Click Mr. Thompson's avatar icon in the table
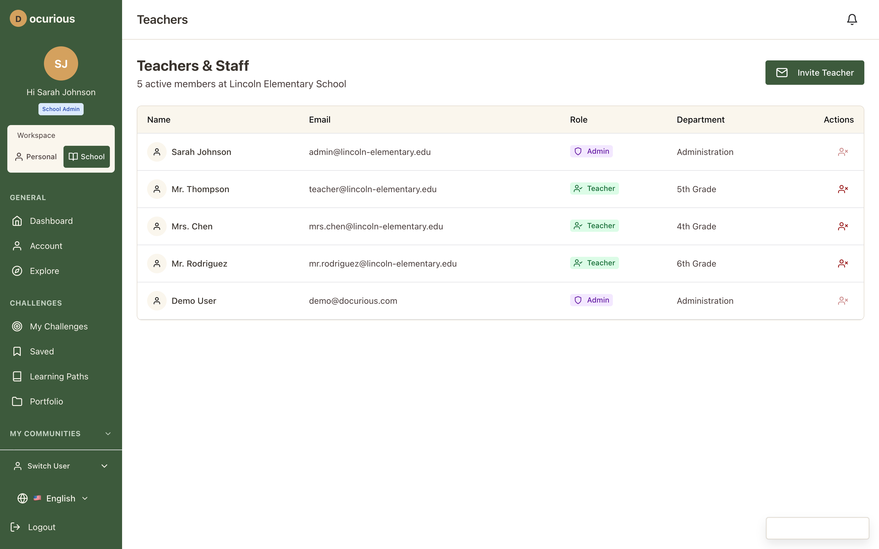This screenshot has width=879, height=549. (157, 189)
